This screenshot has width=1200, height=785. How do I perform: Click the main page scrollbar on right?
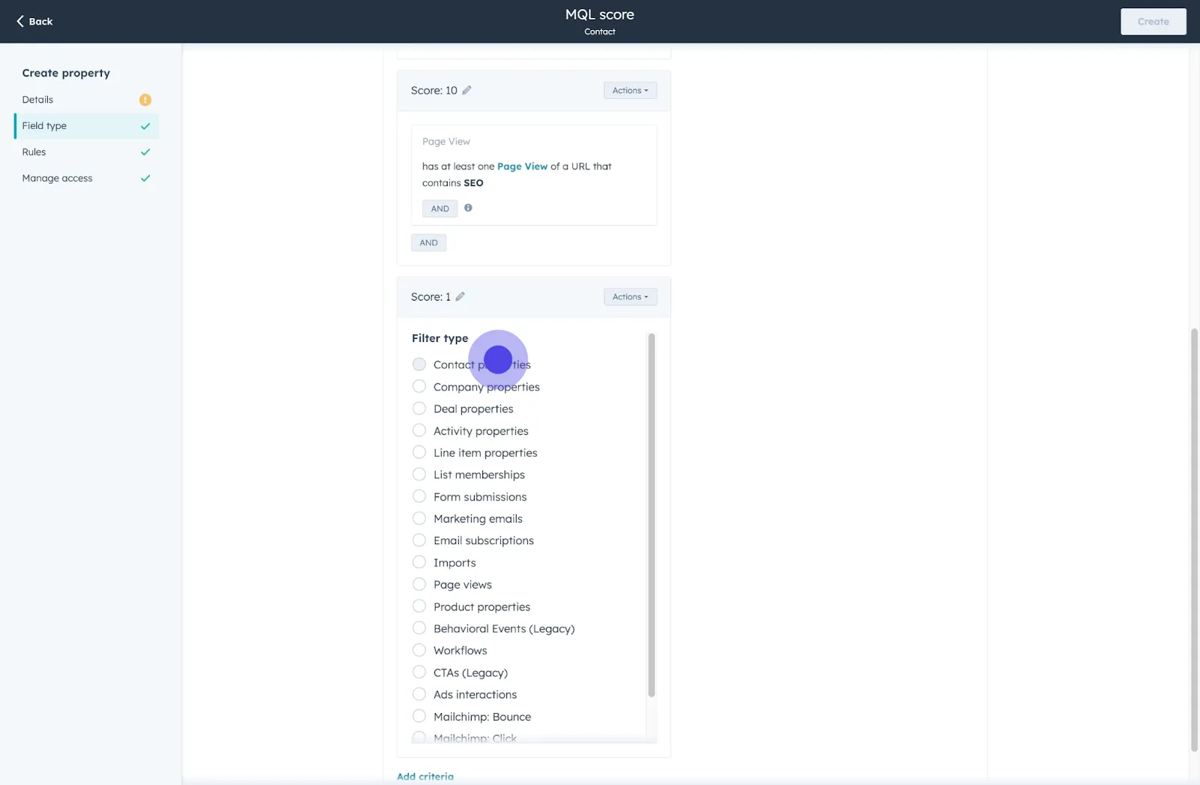point(1194,540)
